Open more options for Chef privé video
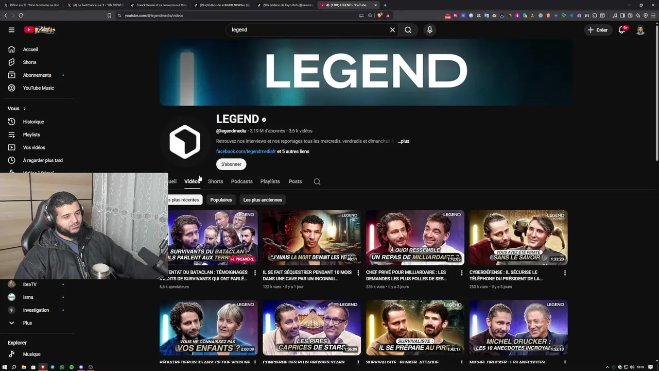Screen dimensions: 659x371 tap(461, 273)
